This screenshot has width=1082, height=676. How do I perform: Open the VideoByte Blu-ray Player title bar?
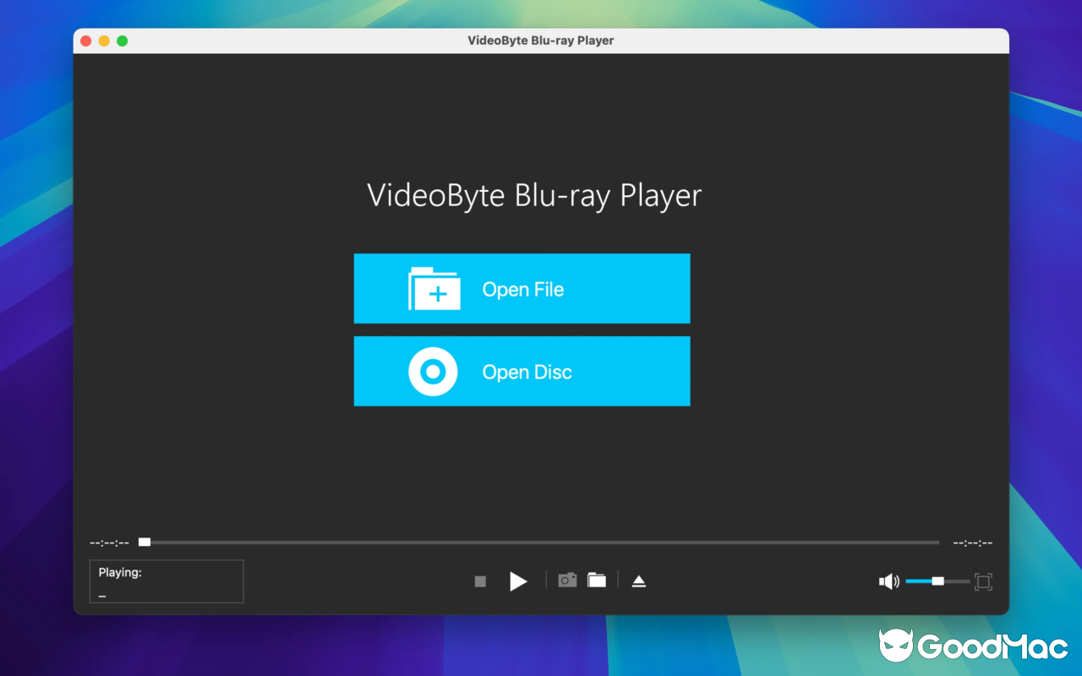pyautogui.click(x=541, y=40)
